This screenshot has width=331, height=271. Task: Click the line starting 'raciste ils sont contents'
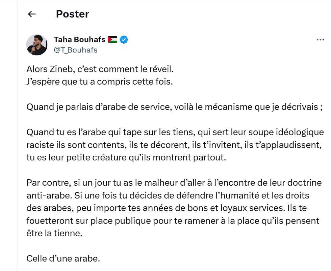pyautogui.click(x=174, y=145)
